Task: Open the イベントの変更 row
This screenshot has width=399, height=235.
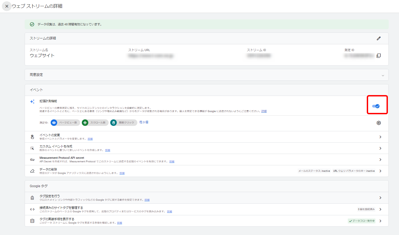Action: coord(207,137)
